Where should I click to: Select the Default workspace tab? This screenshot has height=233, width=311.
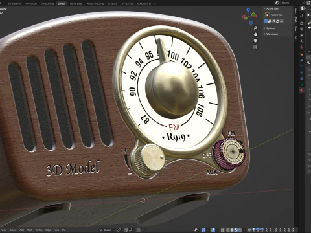(x=62, y=3)
